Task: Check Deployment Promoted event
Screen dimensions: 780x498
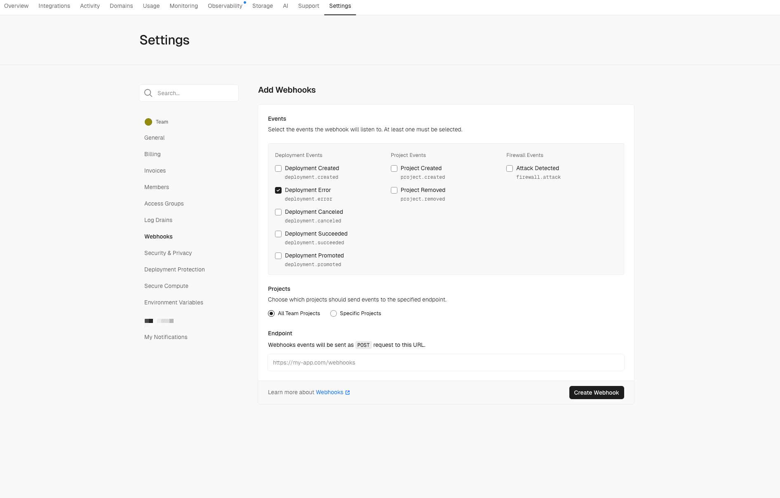Action: [x=278, y=256]
